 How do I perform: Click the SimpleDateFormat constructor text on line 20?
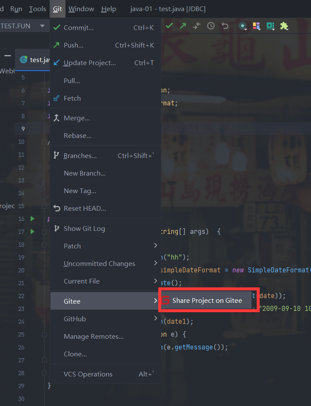[x=279, y=270]
